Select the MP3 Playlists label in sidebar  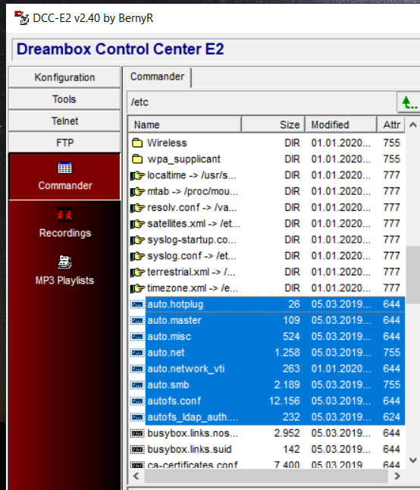tap(64, 281)
